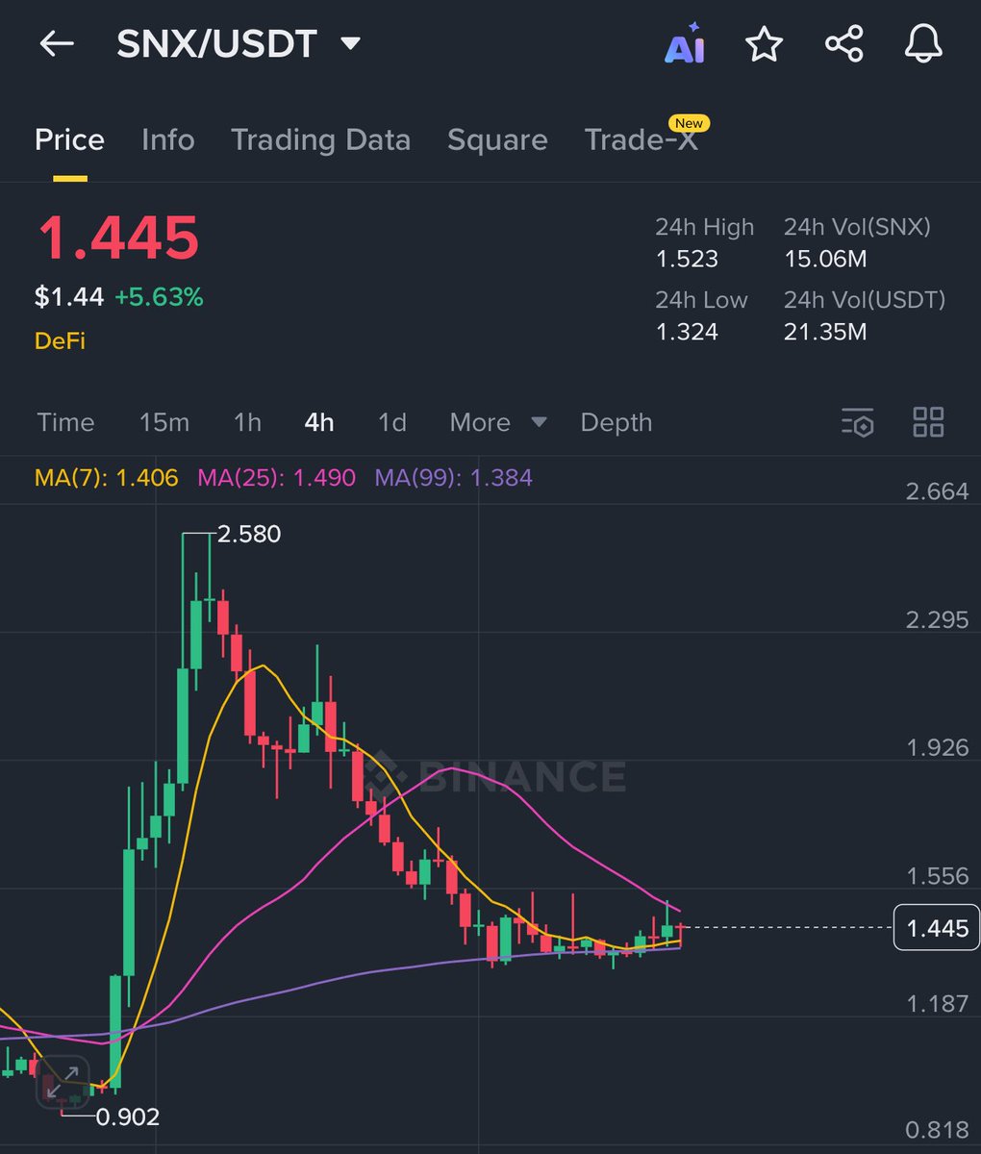
Task: Tap the MA(7): 1.406 indicator label
Action: [x=107, y=478]
